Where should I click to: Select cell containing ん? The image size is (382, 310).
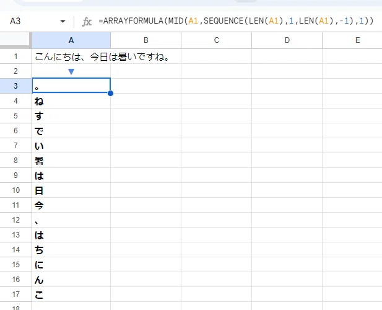click(71, 279)
